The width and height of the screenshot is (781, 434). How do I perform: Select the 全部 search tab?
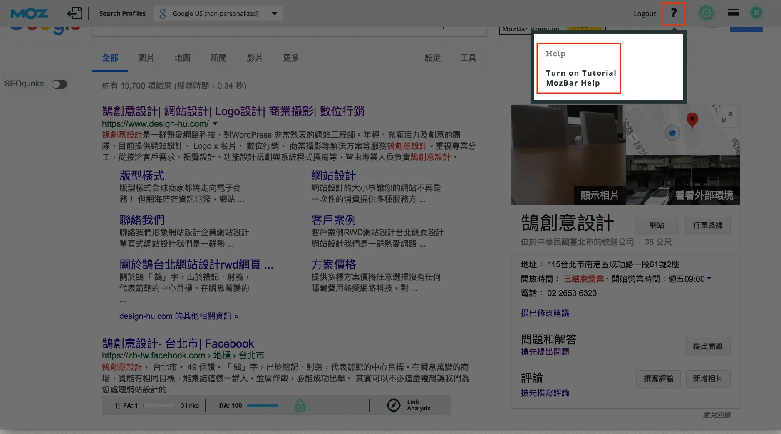pos(110,58)
